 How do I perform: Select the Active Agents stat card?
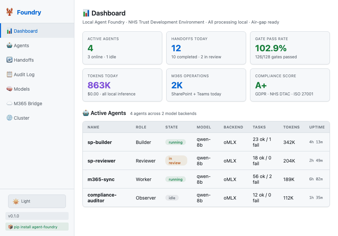click(122, 48)
